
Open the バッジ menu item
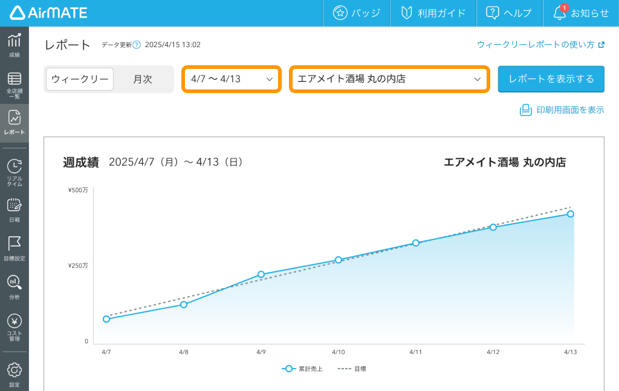point(357,13)
